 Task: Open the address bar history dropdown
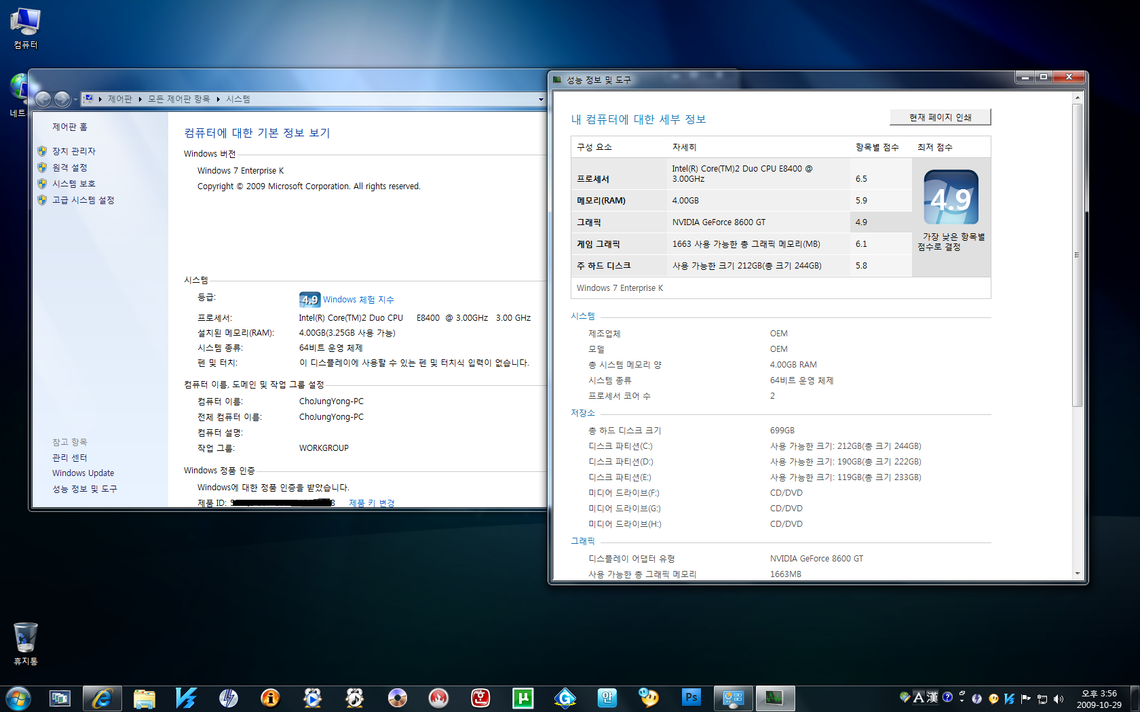point(541,100)
